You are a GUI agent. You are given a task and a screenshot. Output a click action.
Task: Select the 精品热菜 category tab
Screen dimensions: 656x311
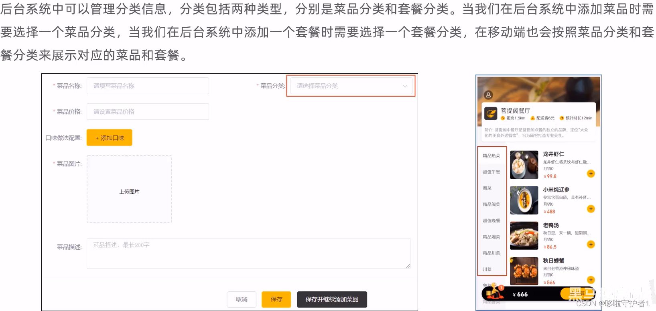(491, 155)
